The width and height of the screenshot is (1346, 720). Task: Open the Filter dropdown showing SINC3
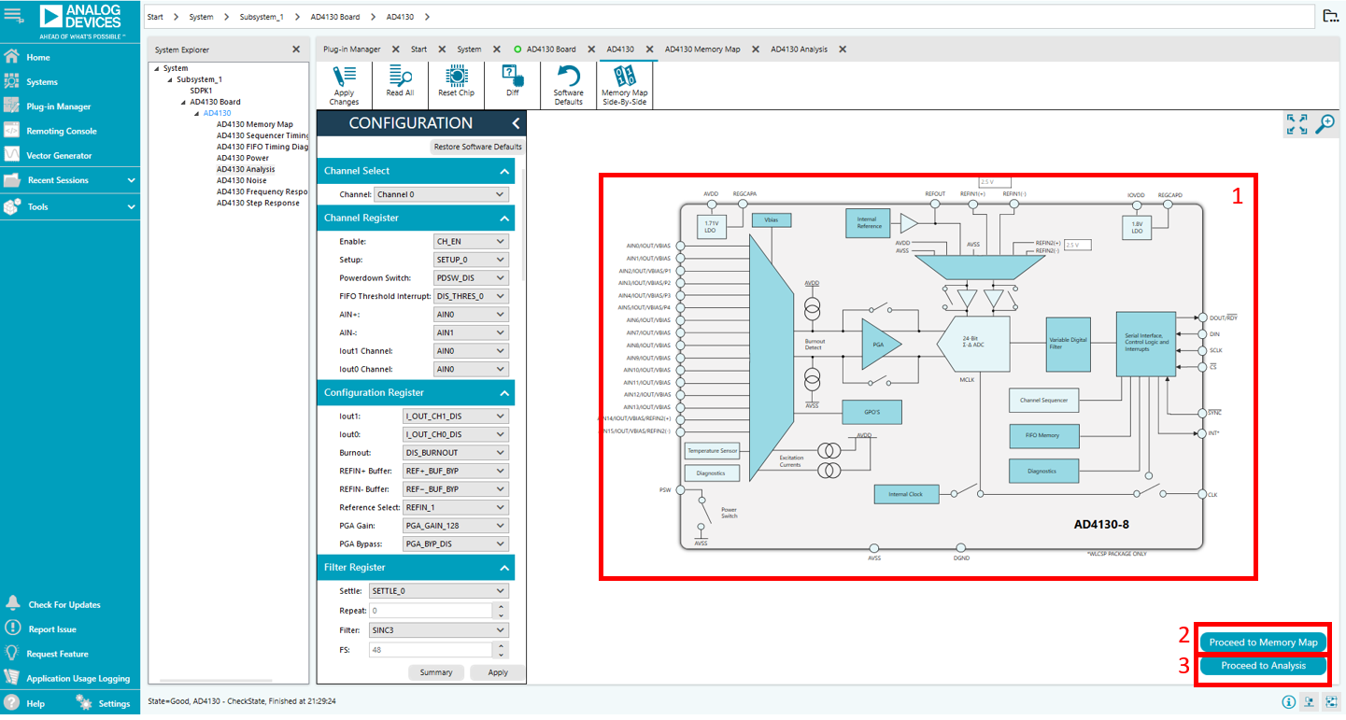439,630
